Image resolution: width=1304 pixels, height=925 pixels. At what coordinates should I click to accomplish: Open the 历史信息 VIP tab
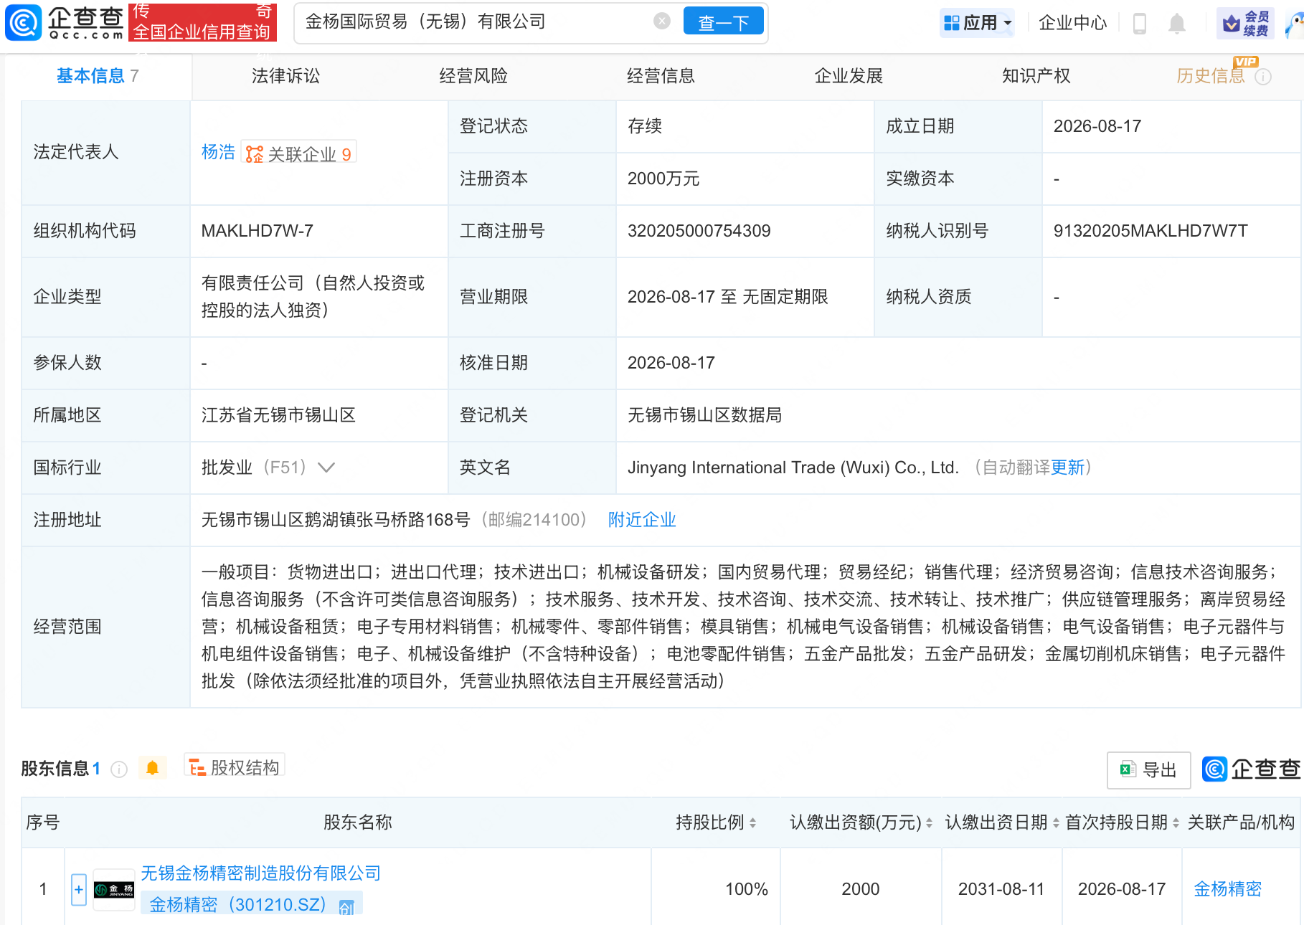(x=1211, y=76)
